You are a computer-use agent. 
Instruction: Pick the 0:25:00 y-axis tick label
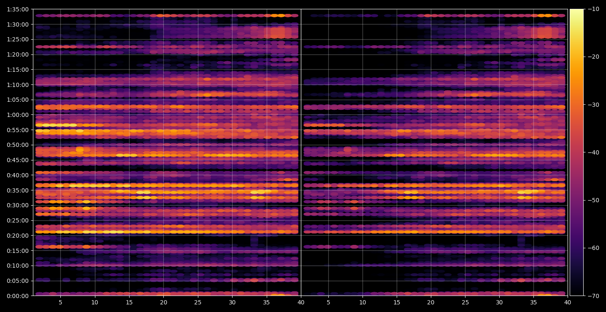(x=18, y=220)
